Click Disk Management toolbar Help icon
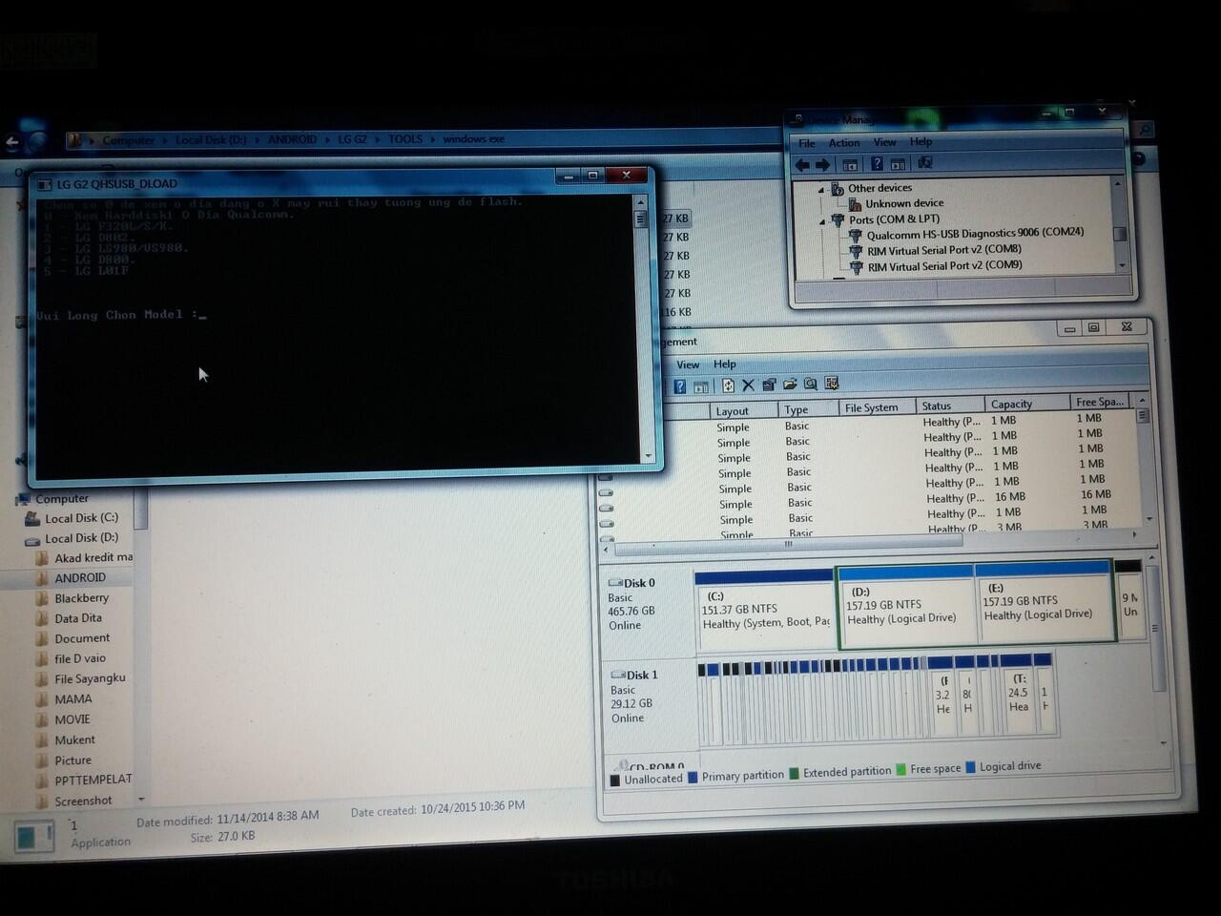The height and width of the screenshot is (916, 1221). click(679, 386)
